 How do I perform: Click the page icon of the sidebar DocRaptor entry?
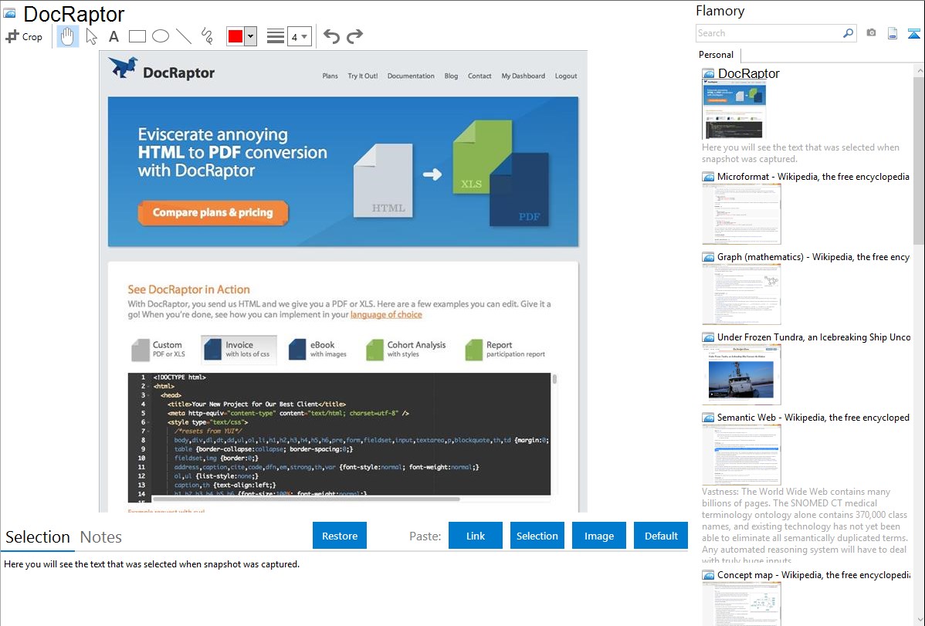[x=708, y=74]
